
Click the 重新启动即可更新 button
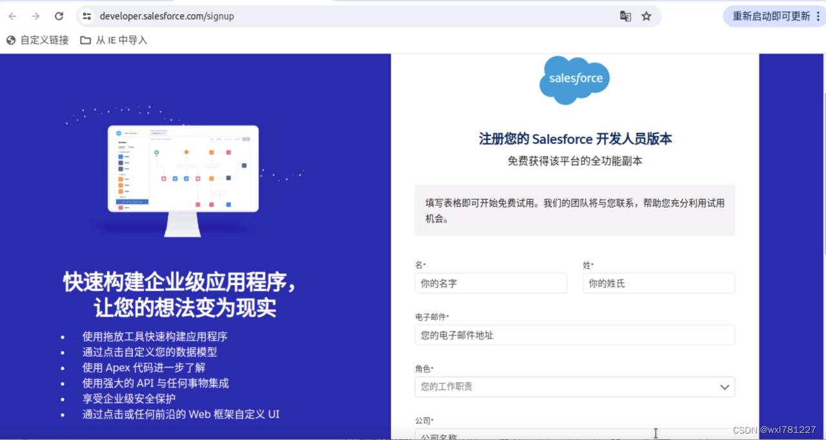click(774, 16)
